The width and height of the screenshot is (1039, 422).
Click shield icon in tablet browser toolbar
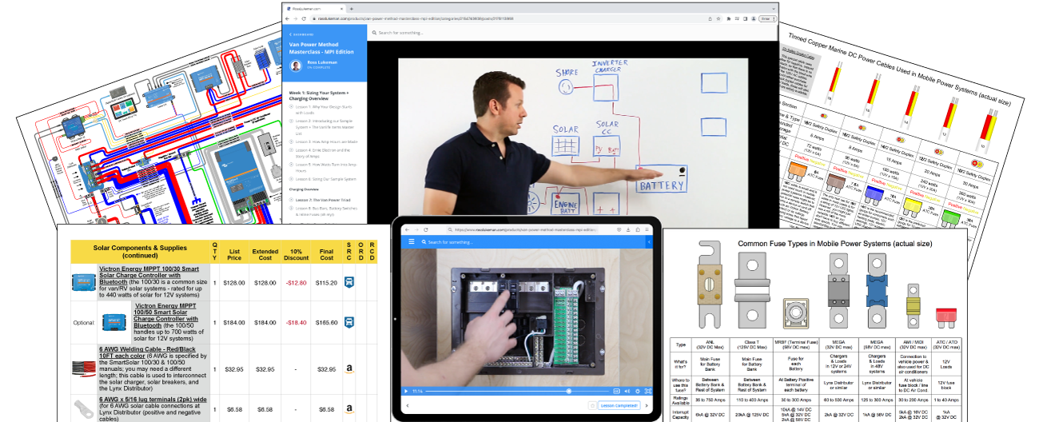[x=619, y=229]
